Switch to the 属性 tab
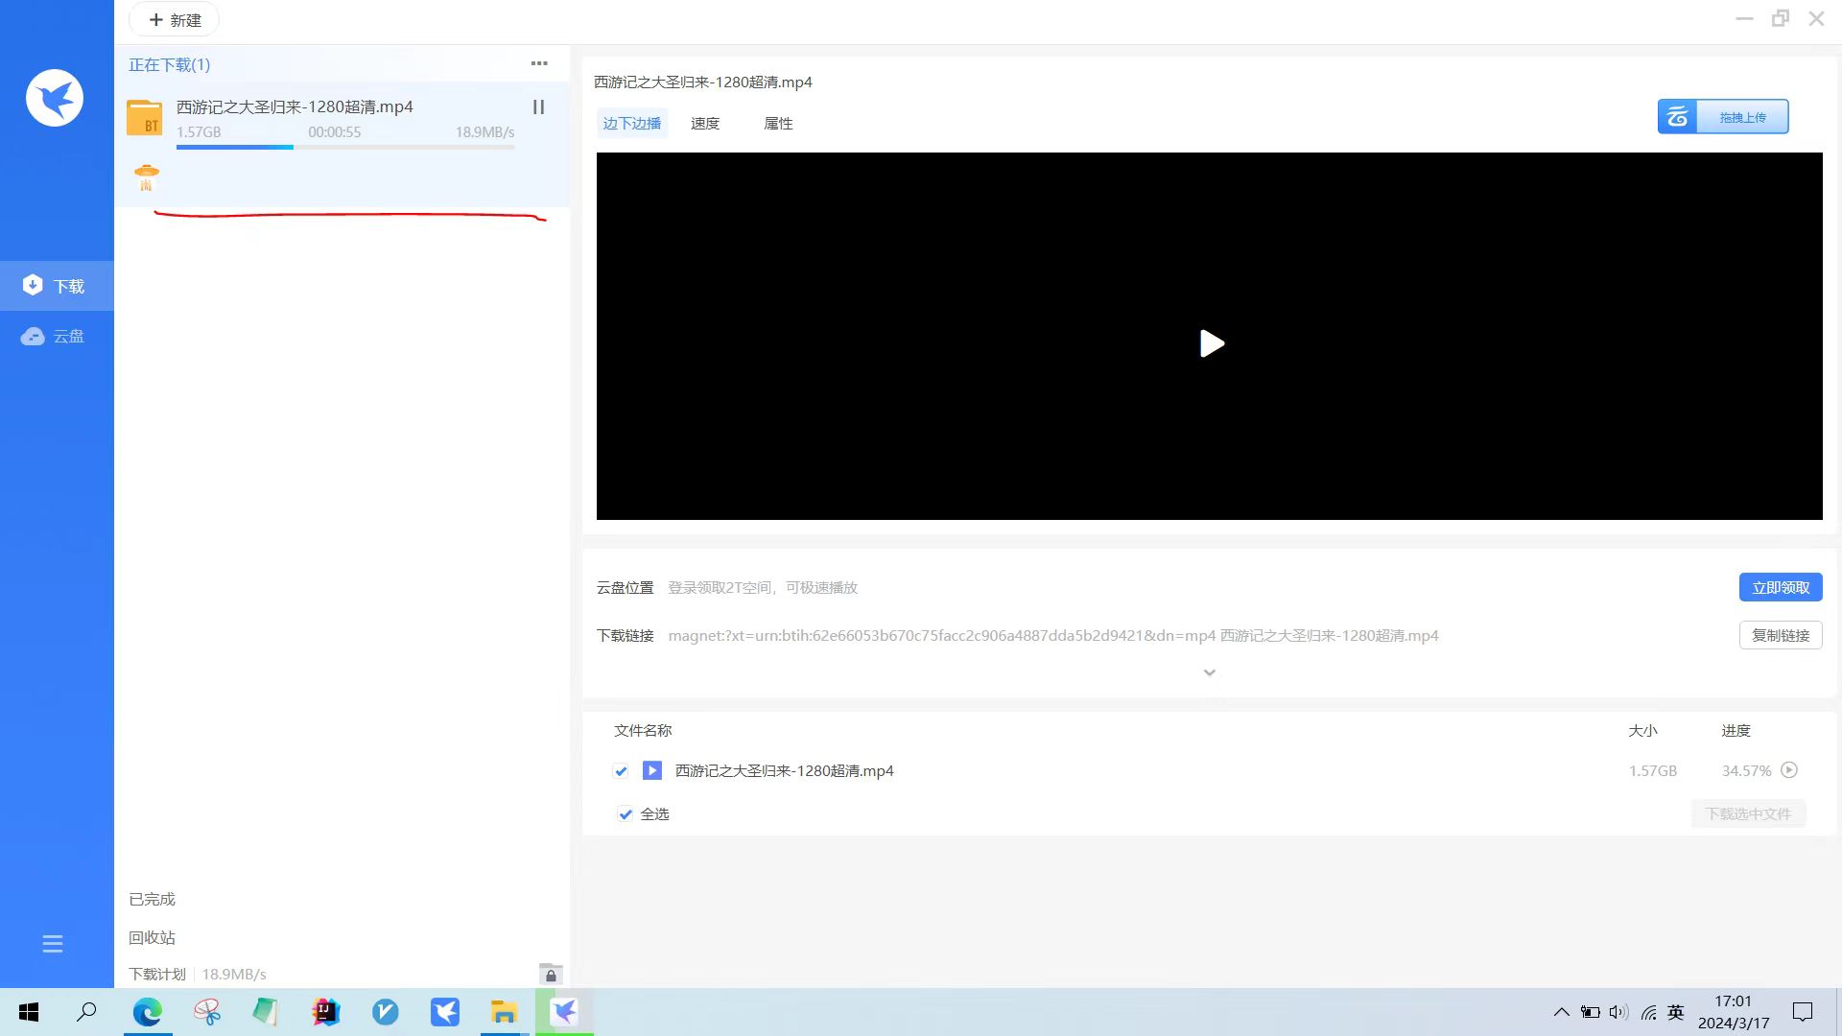Screen dimensions: 1842x1036 click(778, 123)
